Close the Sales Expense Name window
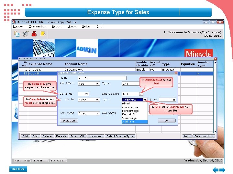This screenshot has height=174, width=233. (x=216, y=59)
